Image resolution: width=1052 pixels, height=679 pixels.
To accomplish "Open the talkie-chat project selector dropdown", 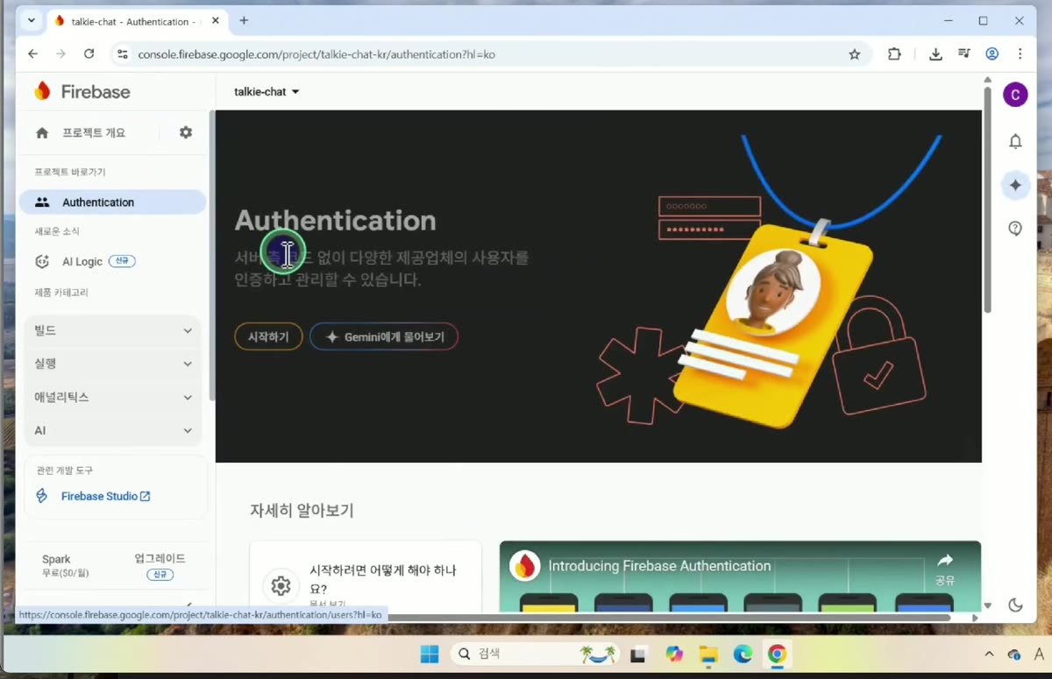I will pos(267,92).
